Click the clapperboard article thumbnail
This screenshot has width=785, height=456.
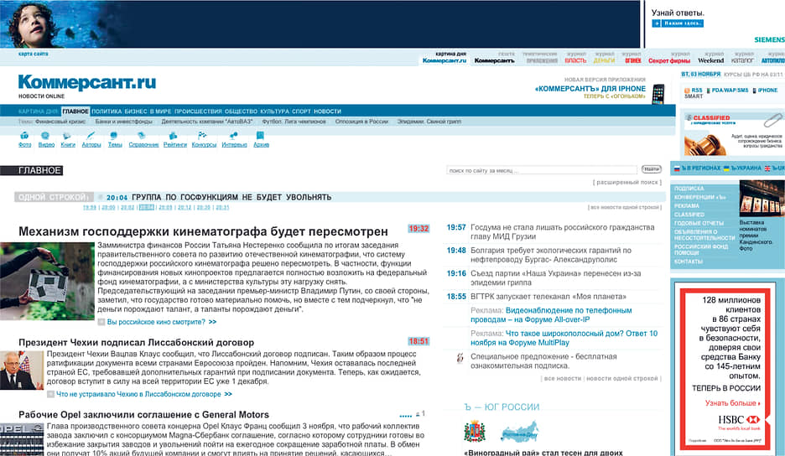coord(47,281)
